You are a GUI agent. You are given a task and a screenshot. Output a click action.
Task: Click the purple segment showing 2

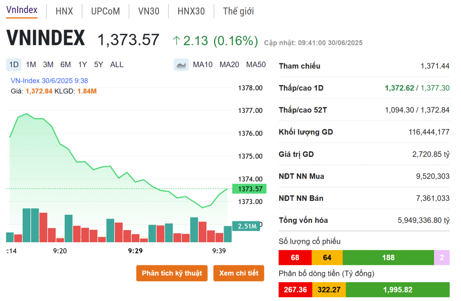(442, 257)
